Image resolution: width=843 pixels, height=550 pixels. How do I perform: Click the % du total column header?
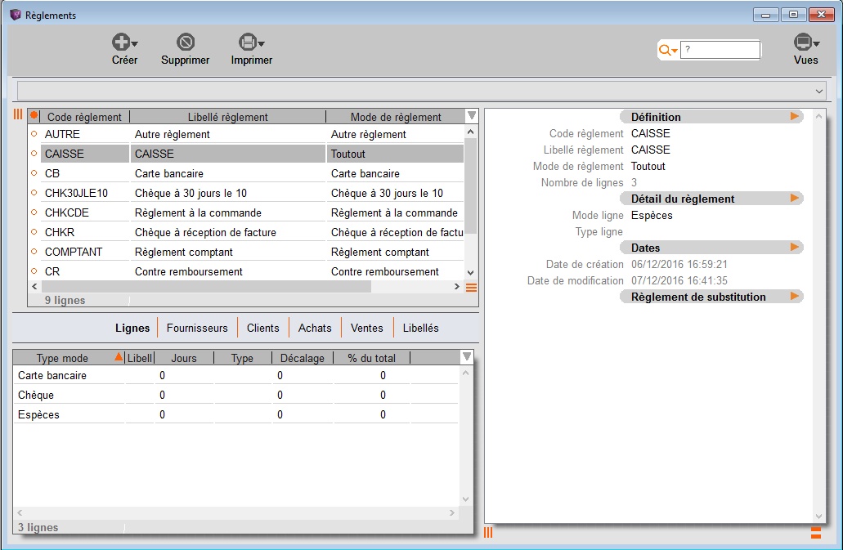[x=371, y=358]
